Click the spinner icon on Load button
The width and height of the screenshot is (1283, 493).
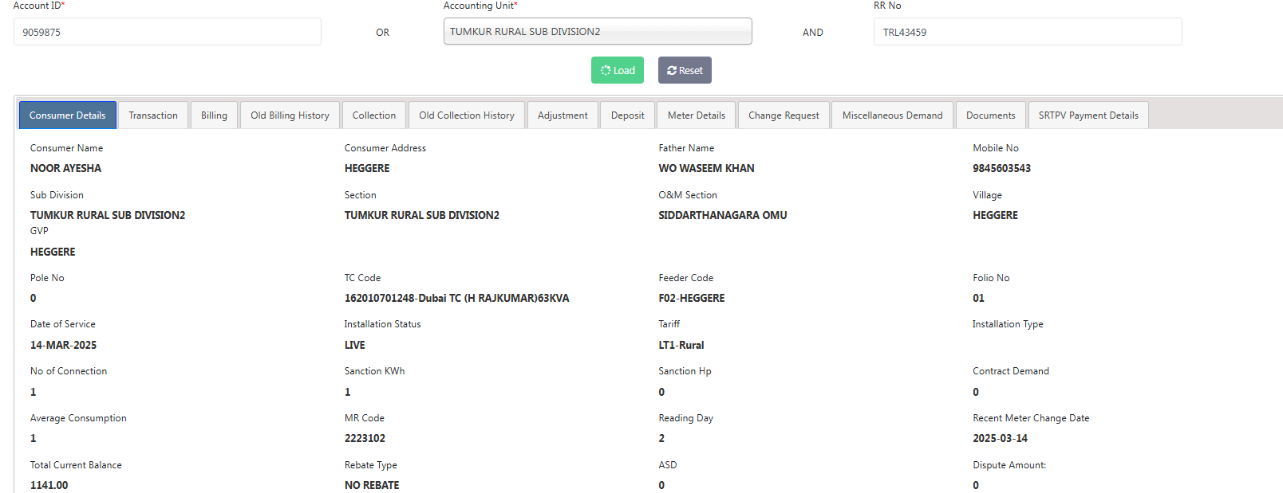click(606, 70)
